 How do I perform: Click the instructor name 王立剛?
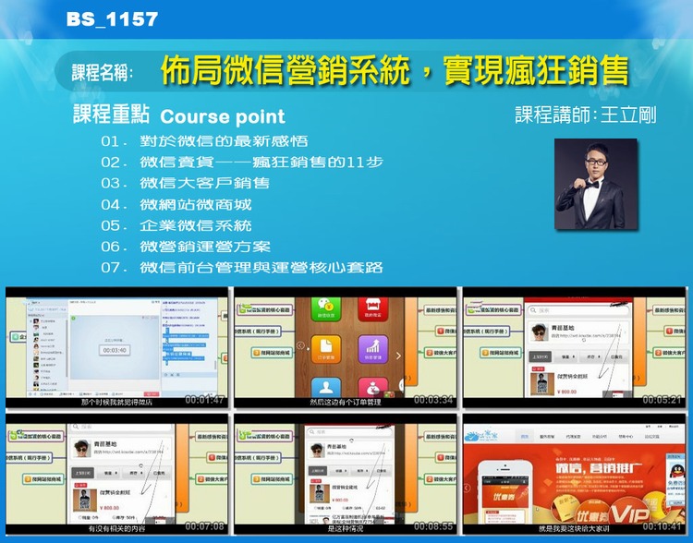click(x=628, y=115)
